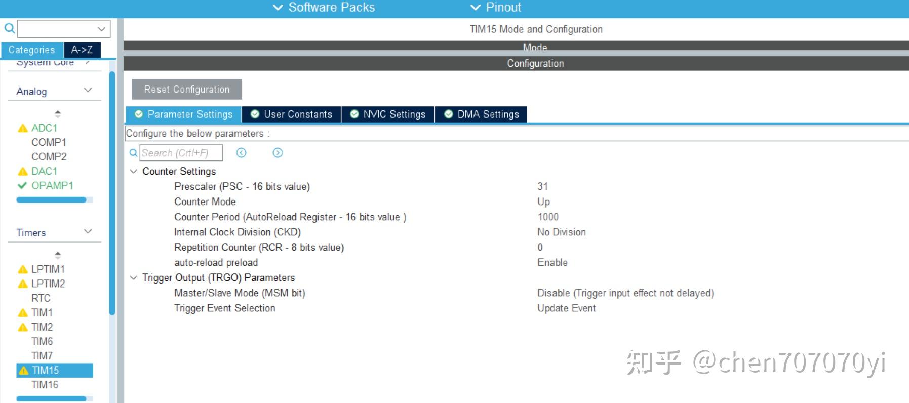Click the sort arrows under Analog
Image resolution: width=909 pixels, height=403 pixels.
tap(58, 114)
